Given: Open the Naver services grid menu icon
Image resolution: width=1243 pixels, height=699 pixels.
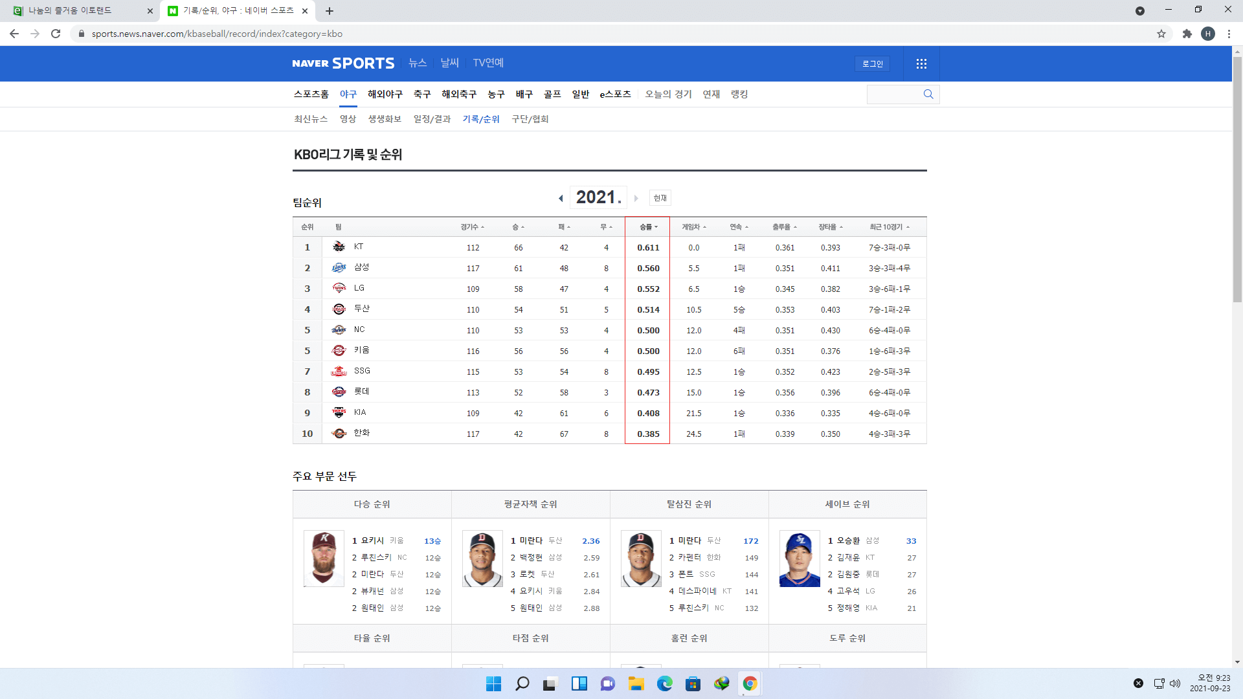Looking at the screenshot, I should 921,63.
